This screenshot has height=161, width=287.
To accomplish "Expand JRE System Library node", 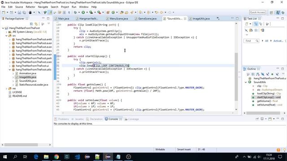I will (6, 32).
